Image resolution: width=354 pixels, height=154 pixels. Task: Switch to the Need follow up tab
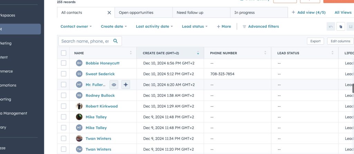tap(202, 12)
